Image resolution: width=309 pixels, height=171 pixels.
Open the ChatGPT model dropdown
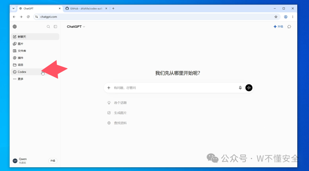point(76,27)
